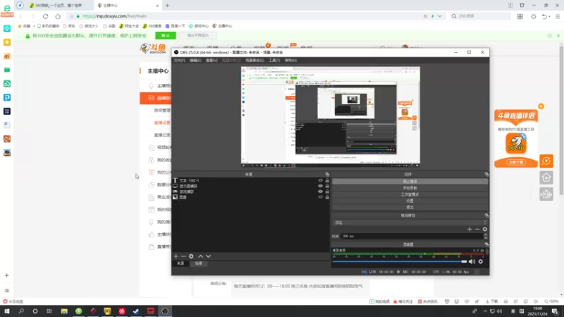Viewport: 564px width, 317px height.
Task: Open the OBS 帮助(H) menu
Action: point(290,61)
